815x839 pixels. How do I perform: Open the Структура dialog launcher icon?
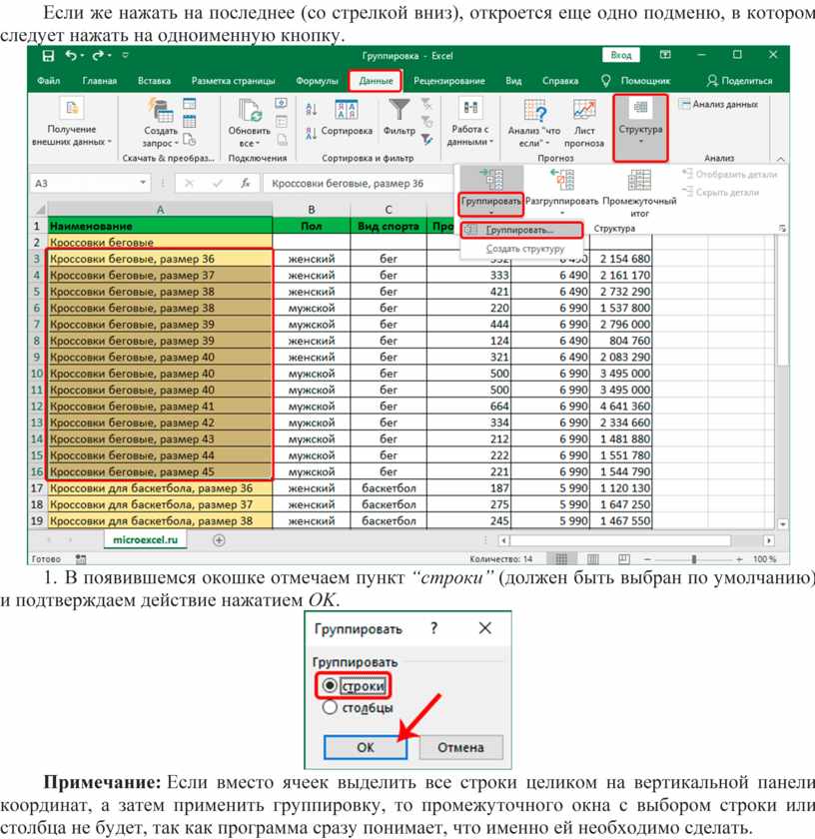click(782, 229)
